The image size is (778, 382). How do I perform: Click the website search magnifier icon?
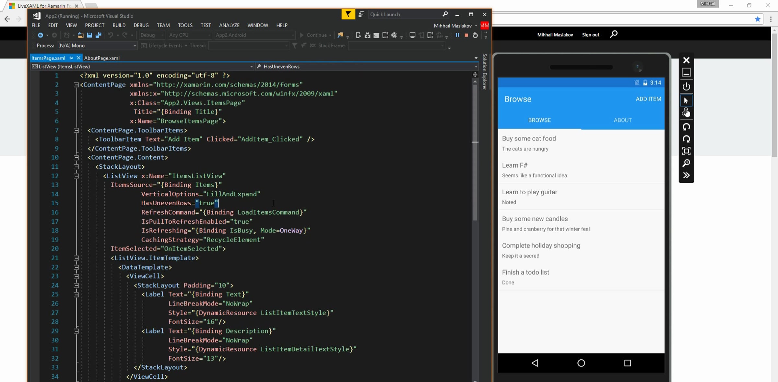tap(614, 34)
